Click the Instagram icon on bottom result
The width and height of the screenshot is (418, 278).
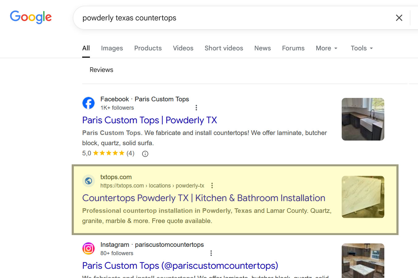88,249
